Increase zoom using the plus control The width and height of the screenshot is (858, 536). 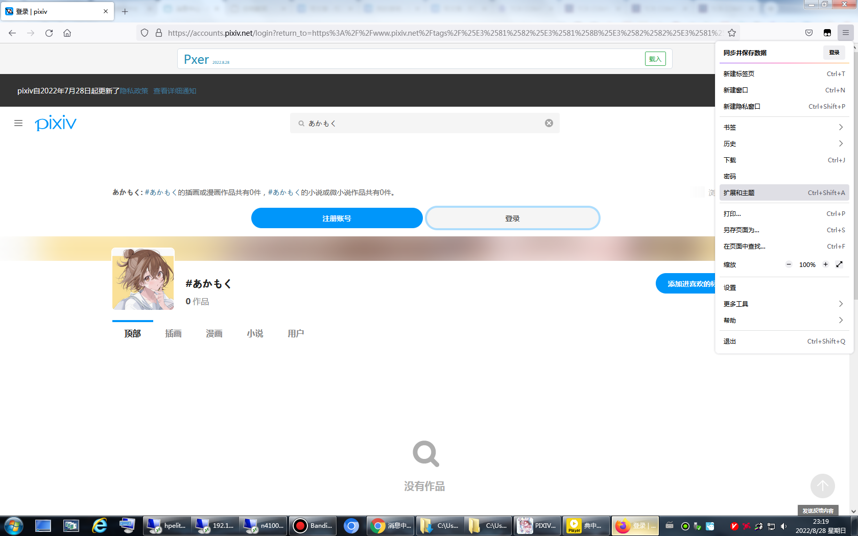point(825,264)
